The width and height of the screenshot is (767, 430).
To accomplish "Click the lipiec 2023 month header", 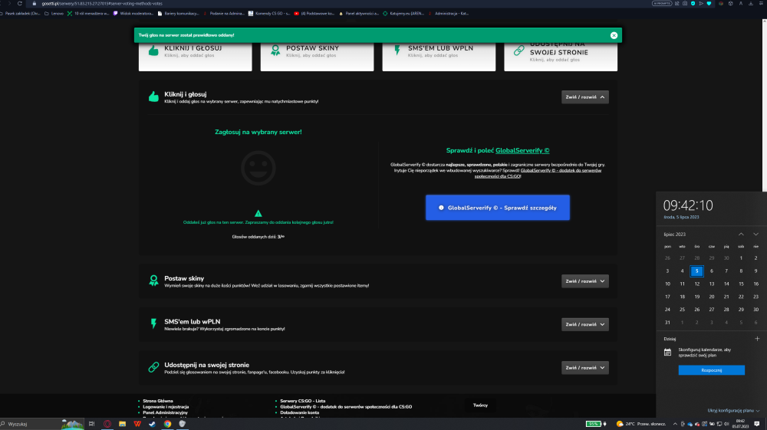I will tap(674, 235).
